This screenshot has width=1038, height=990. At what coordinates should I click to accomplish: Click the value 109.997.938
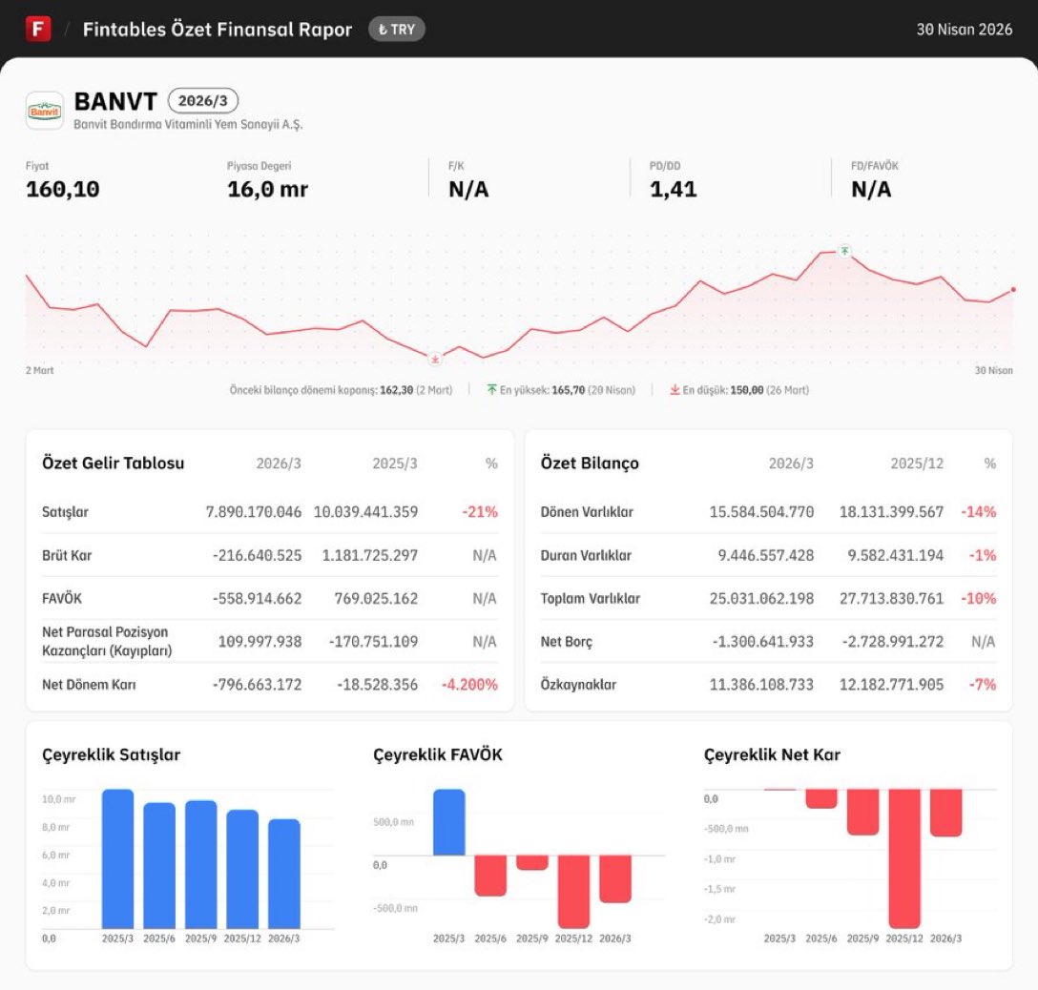259,641
